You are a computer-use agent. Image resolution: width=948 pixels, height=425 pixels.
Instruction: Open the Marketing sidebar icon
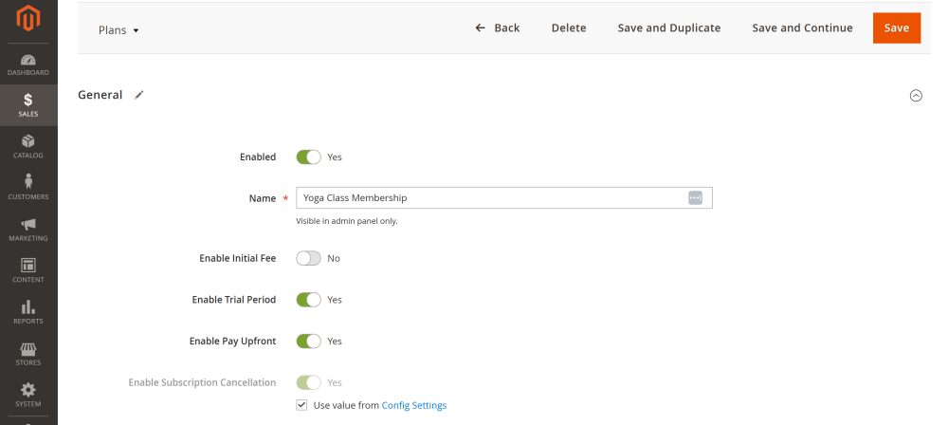(28, 230)
